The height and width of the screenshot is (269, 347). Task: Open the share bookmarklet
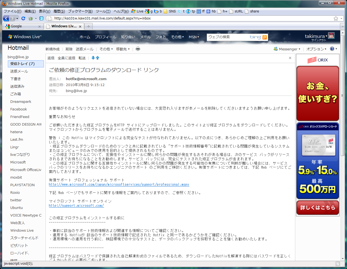(252, 11)
